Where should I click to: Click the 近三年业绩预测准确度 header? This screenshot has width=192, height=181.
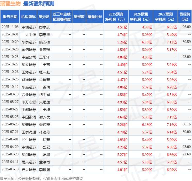point(62,17)
